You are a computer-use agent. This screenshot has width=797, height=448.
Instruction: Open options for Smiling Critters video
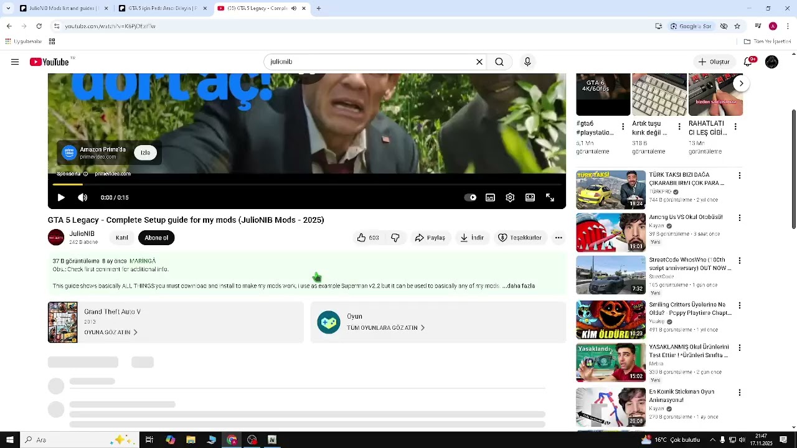[740, 306]
